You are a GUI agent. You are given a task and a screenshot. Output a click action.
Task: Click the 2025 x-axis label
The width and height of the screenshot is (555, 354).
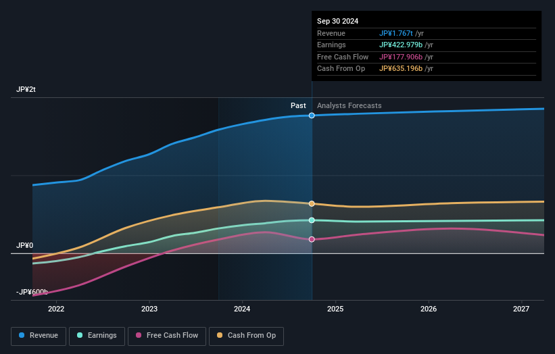pyautogui.click(x=335, y=309)
